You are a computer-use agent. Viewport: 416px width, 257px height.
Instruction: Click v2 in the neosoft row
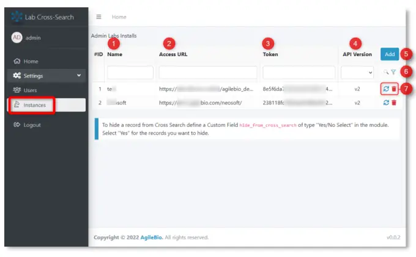(357, 103)
